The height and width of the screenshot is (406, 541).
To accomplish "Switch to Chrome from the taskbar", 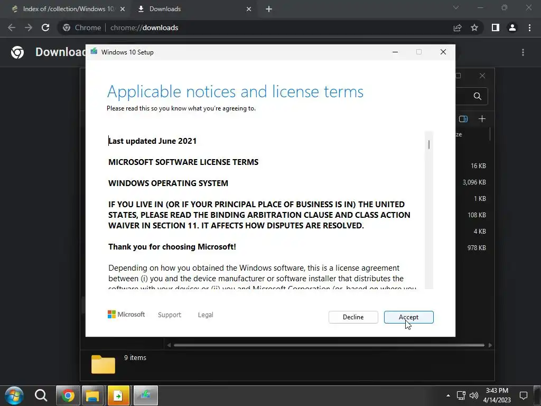I will pos(68,395).
